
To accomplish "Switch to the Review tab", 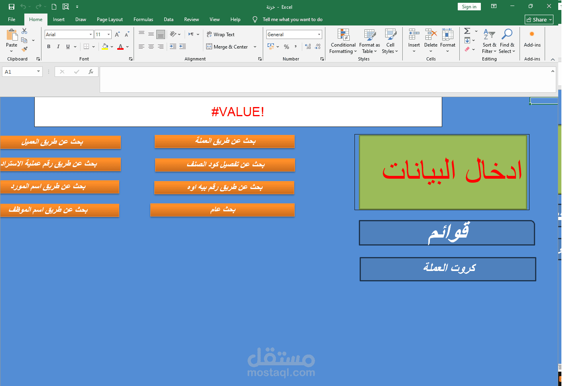I will click(191, 19).
